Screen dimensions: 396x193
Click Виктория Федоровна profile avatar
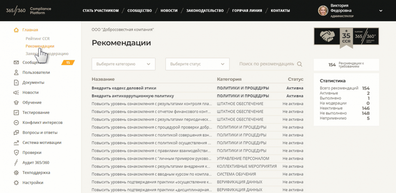[323, 11]
